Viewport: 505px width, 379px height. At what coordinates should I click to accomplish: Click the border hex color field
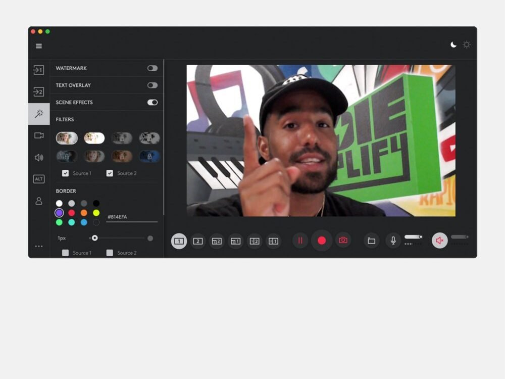(x=131, y=217)
